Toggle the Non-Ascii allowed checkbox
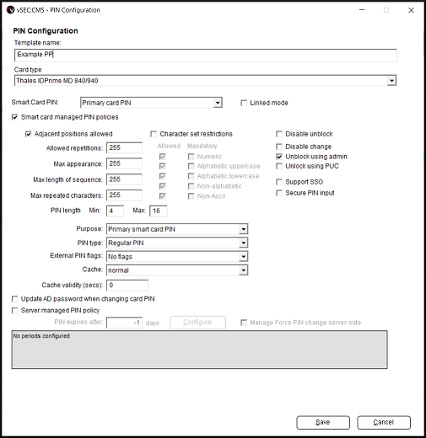Viewport: 426px width, 438px height. (x=162, y=196)
